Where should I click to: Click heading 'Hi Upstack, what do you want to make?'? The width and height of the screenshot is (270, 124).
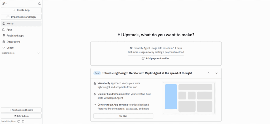156,35
